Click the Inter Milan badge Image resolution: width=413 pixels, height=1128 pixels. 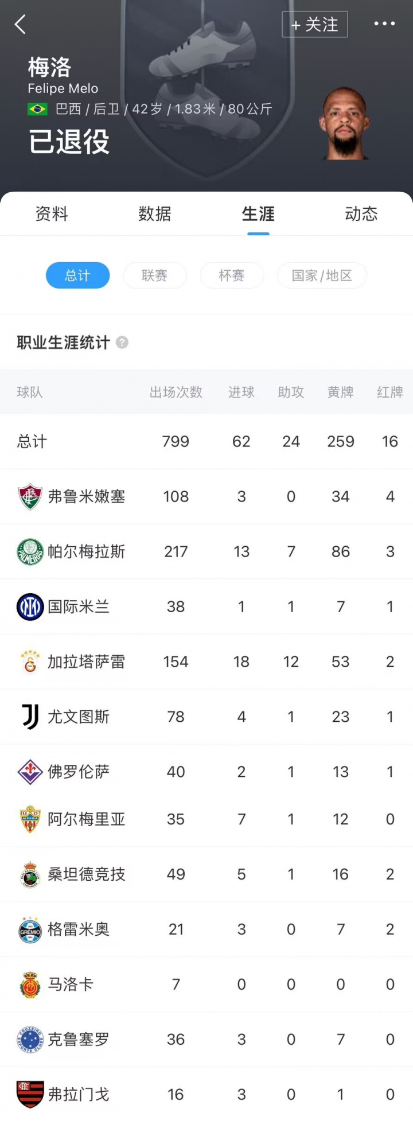(29, 606)
